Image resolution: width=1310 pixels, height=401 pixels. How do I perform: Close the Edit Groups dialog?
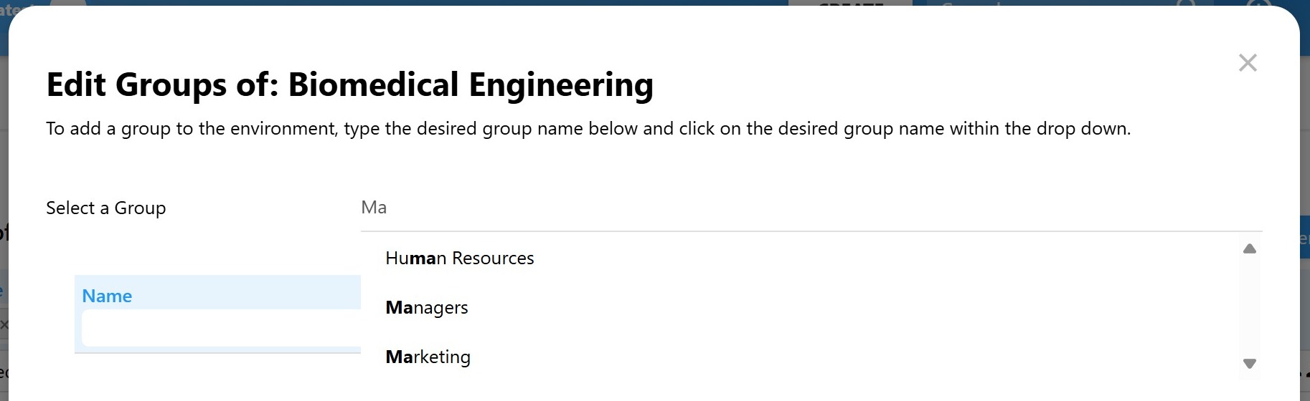1248,63
